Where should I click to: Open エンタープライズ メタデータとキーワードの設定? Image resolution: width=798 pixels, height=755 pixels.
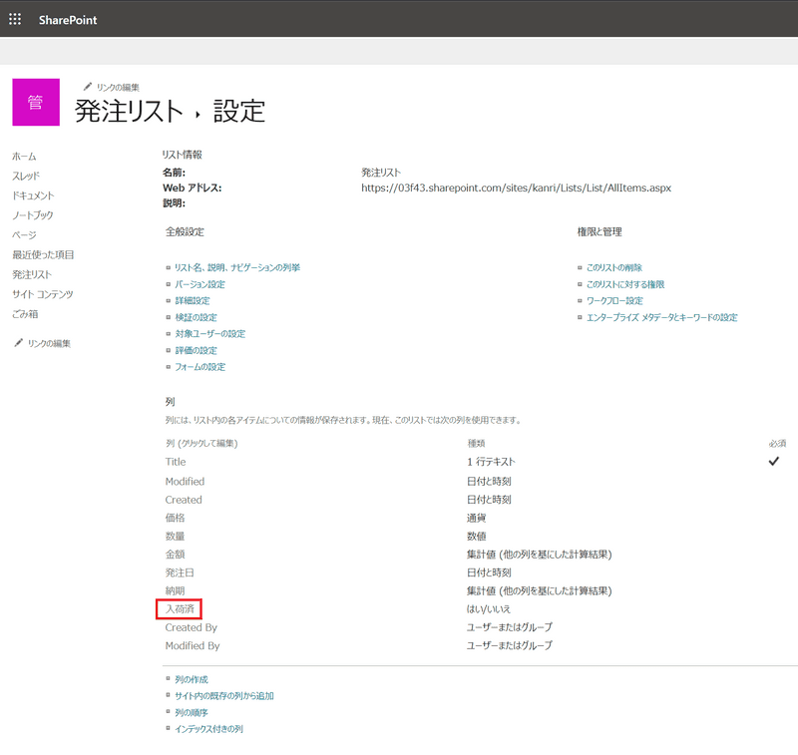[x=661, y=317]
